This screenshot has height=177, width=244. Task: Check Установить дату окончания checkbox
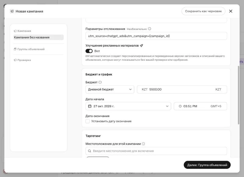pos(88,121)
